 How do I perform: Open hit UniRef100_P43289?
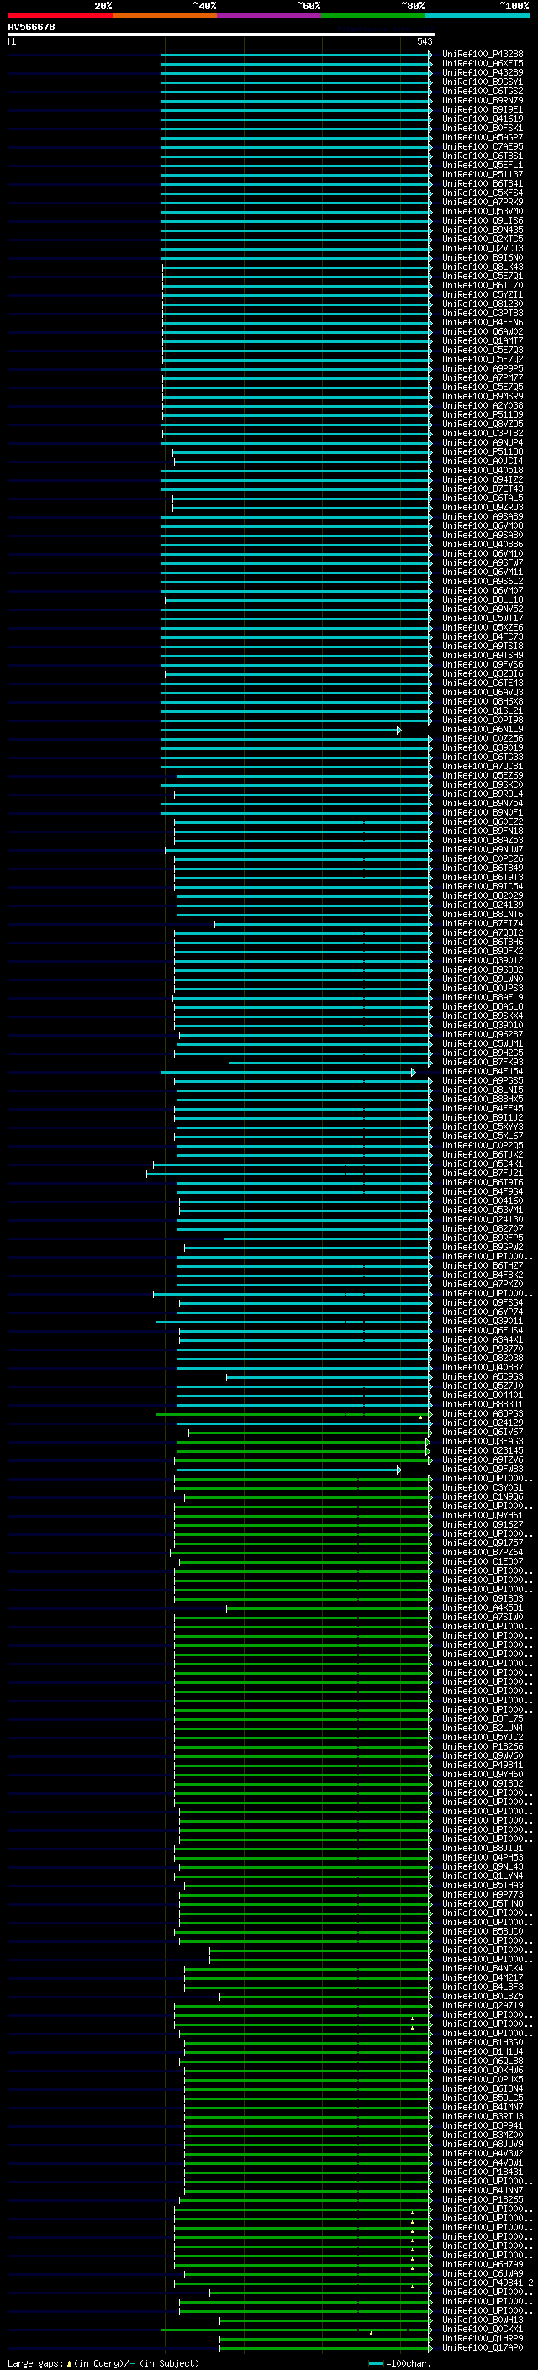pyautogui.click(x=482, y=72)
